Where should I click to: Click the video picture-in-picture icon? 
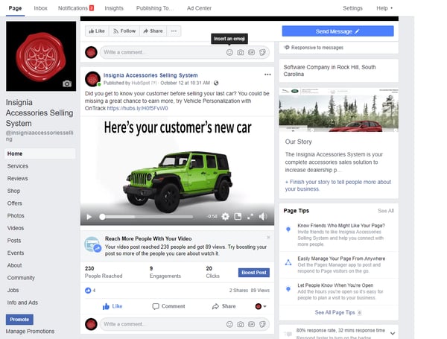(x=238, y=217)
